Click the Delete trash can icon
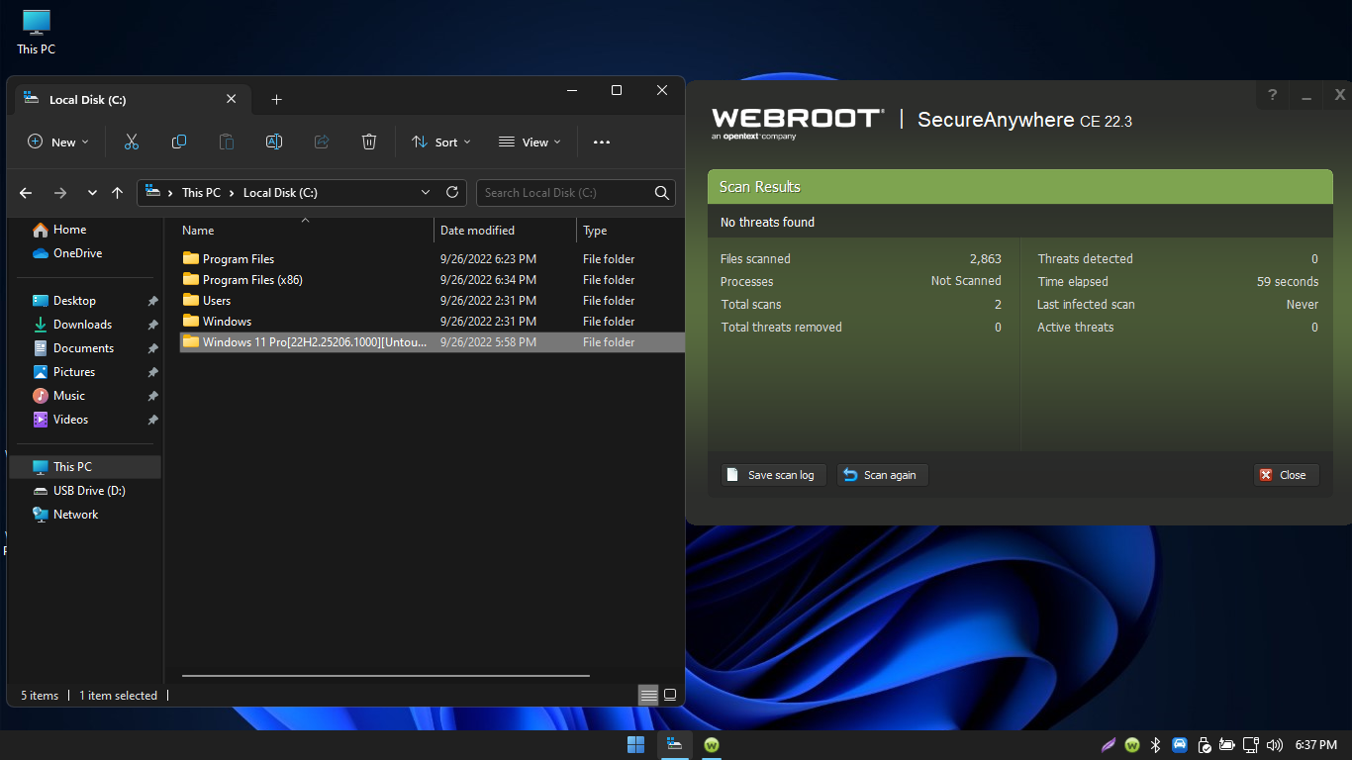Image resolution: width=1352 pixels, height=760 pixels. tap(369, 142)
